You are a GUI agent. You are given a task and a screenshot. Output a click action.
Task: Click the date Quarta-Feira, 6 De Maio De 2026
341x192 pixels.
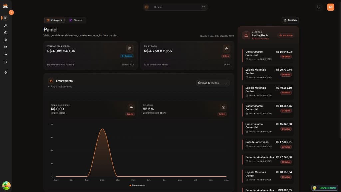(x=217, y=36)
